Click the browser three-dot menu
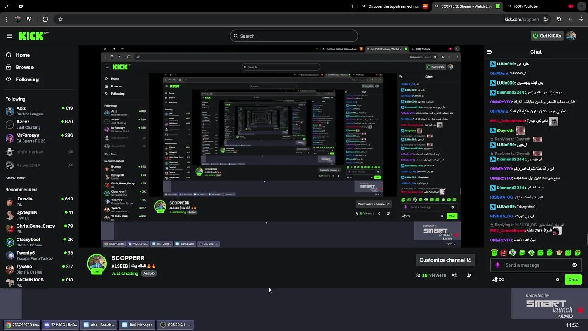 (6, 19)
